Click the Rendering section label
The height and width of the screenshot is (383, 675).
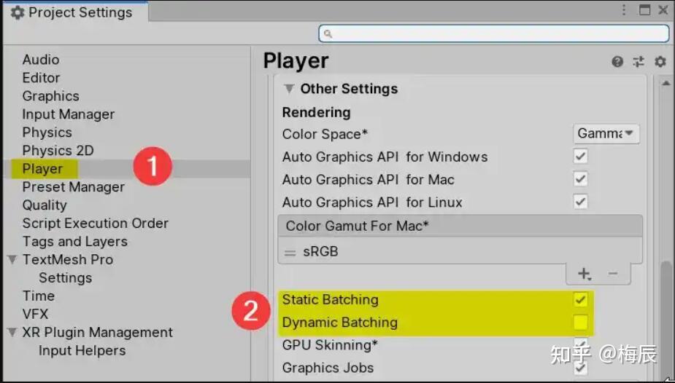coord(317,112)
